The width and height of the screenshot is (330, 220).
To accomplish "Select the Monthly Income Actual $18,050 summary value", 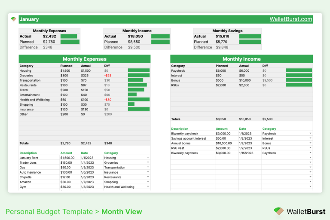I will point(135,36).
